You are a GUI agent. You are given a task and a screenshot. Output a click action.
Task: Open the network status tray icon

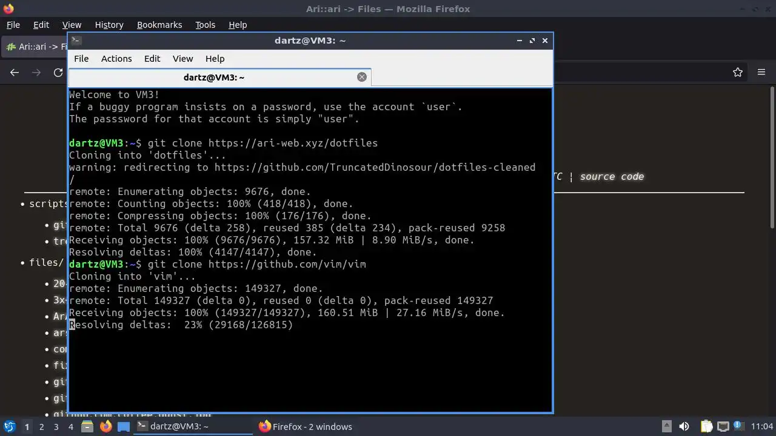tap(723, 426)
